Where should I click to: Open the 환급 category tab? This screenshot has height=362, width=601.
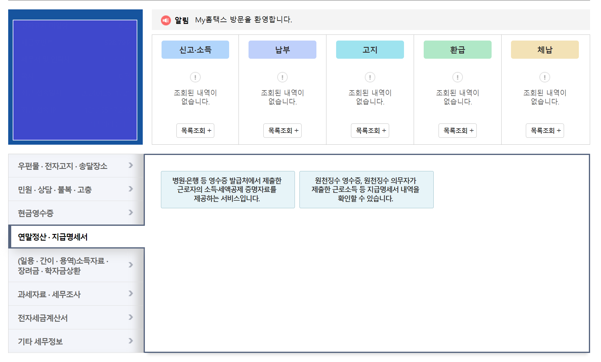click(458, 50)
